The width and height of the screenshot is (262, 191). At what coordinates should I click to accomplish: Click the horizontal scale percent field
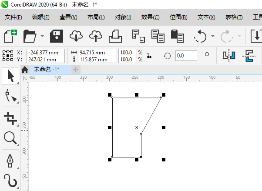click(x=128, y=53)
